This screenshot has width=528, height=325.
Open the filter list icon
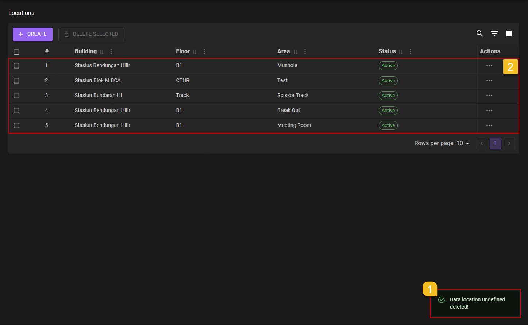click(x=494, y=34)
